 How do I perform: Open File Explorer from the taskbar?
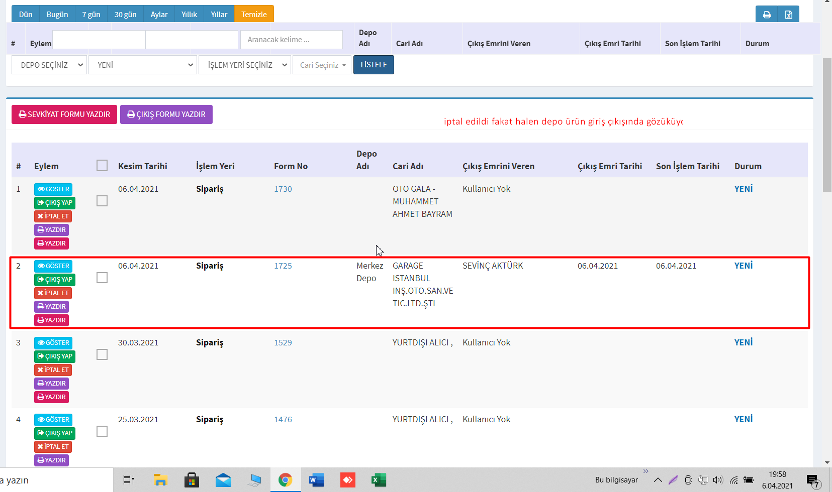coord(160,480)
